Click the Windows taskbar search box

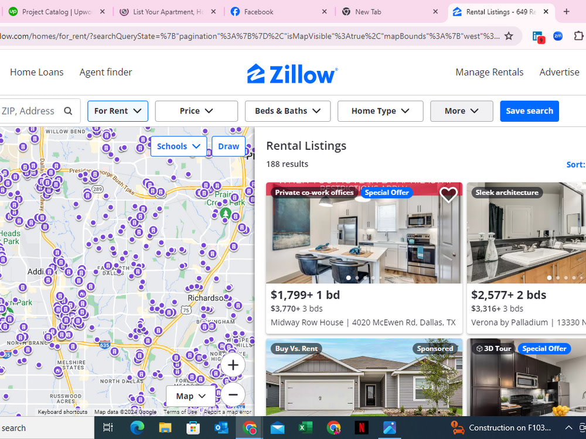(47, 428)
